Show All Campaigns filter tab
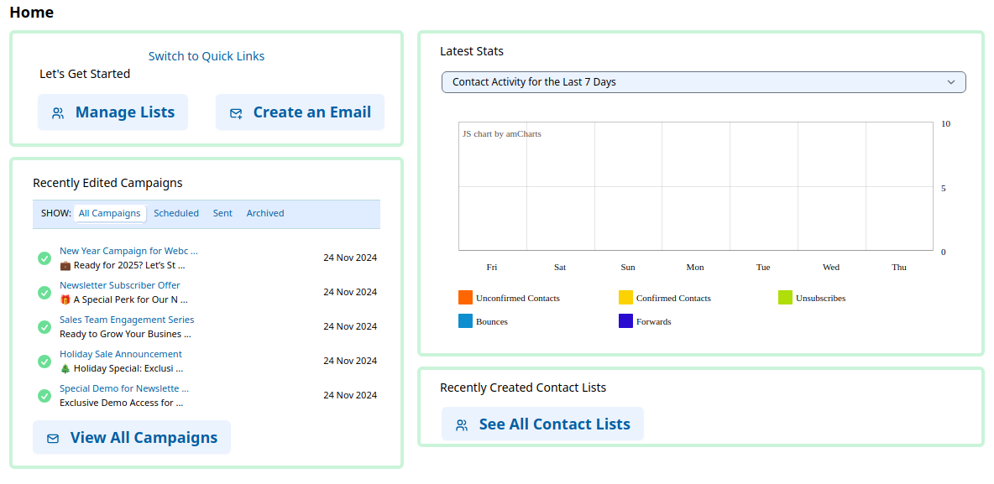994x484 pixels. click(x=109, y=214)
